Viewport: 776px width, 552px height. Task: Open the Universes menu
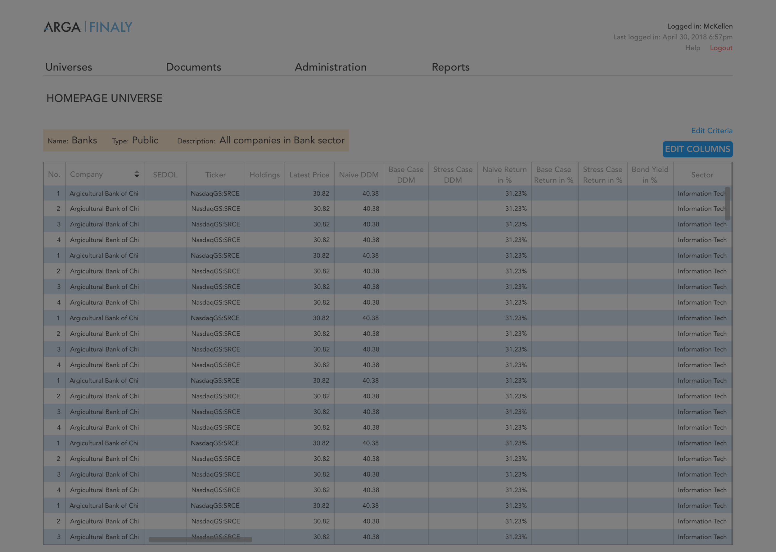pos(69,67)
